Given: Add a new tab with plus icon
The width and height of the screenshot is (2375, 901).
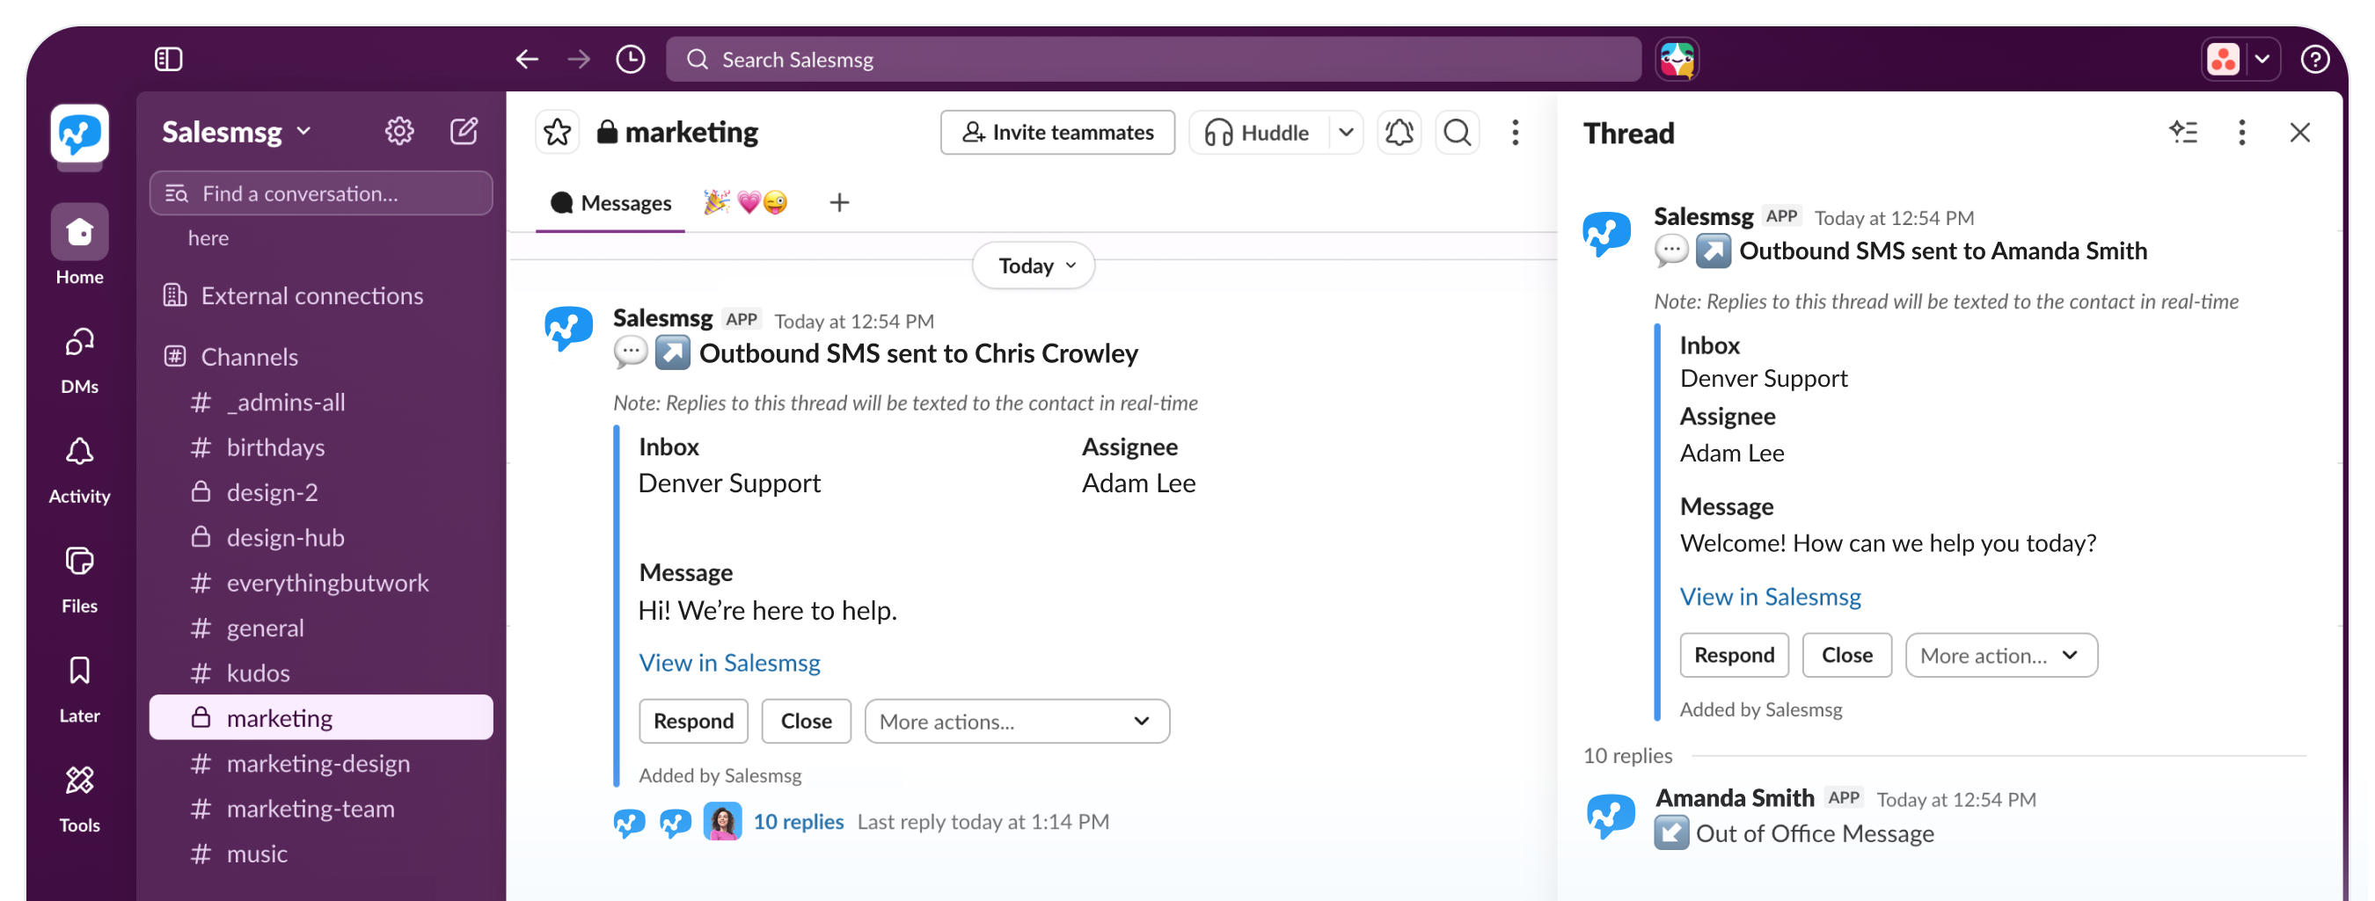Looking at the screenshot, I should click(x=839, y=203).
